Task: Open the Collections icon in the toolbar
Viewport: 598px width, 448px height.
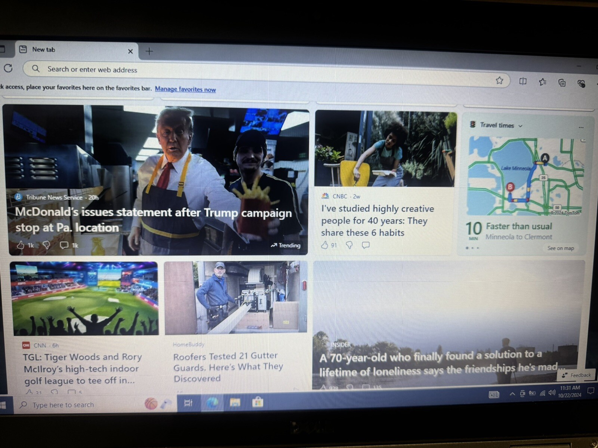Action: click(x=562, y=83)
